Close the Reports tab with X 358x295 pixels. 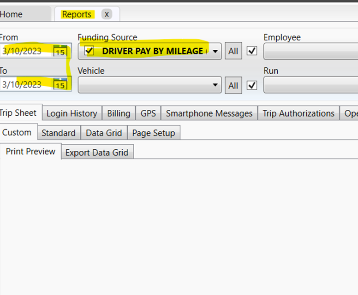click(x=107, y=14)
